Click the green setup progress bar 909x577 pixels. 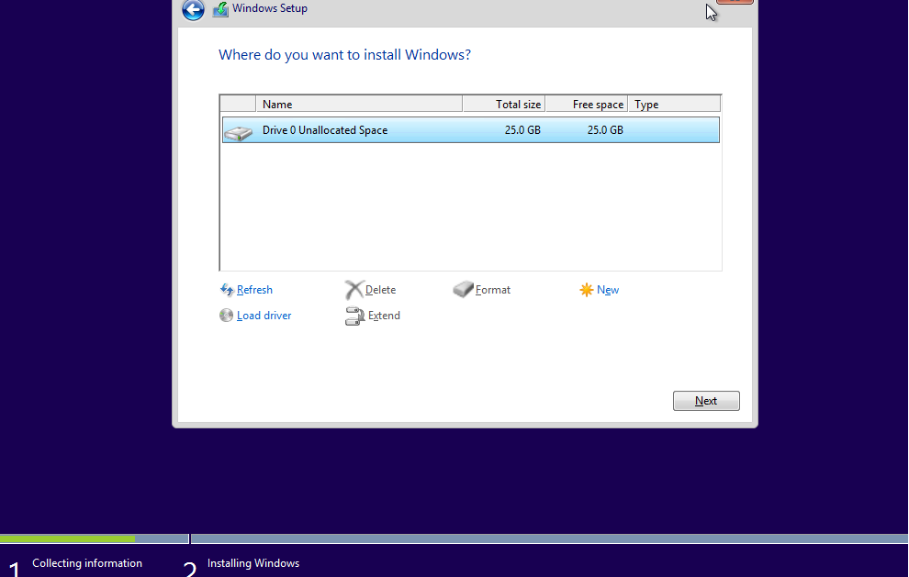click(x=67, y=538)
